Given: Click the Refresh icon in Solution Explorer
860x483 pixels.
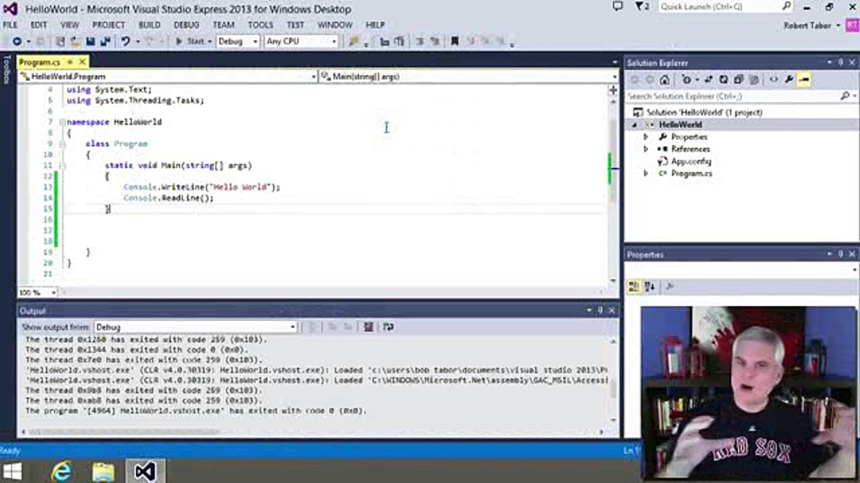Looking at the screenshot, I should [x=723, y=80].
